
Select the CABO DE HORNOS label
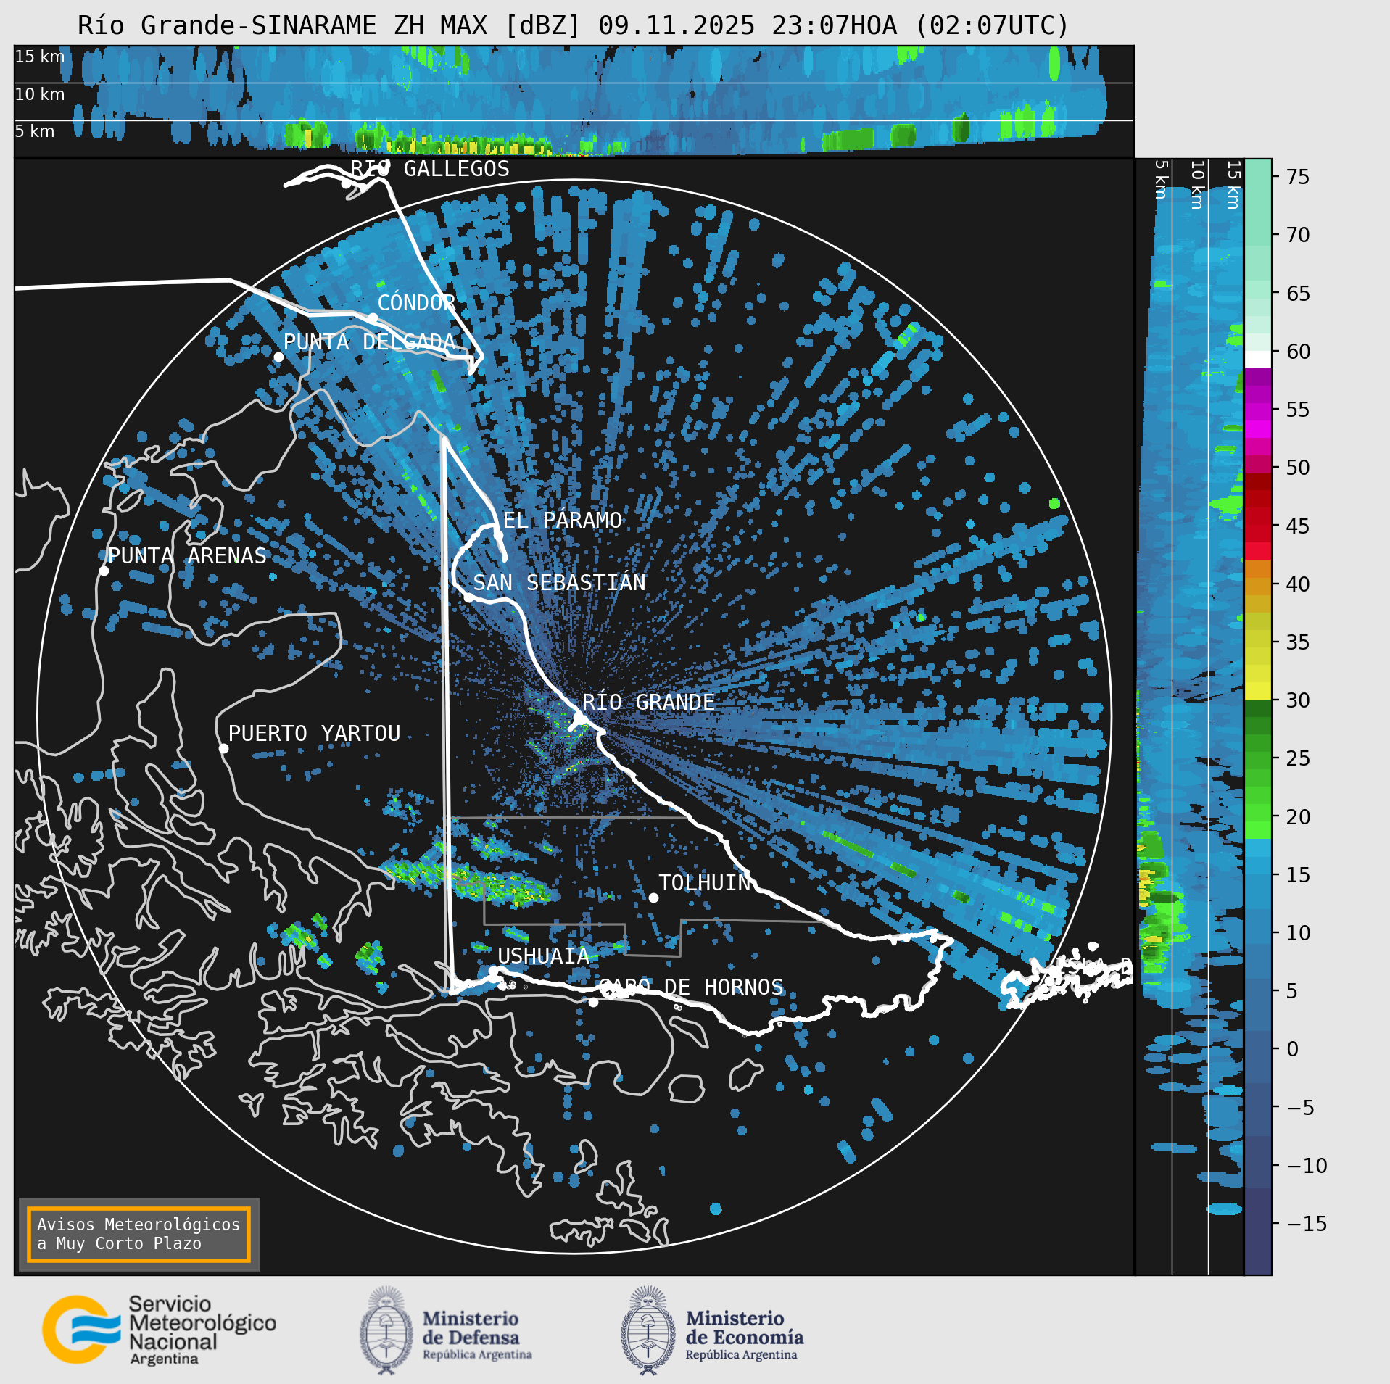click(x=691, y=987)
